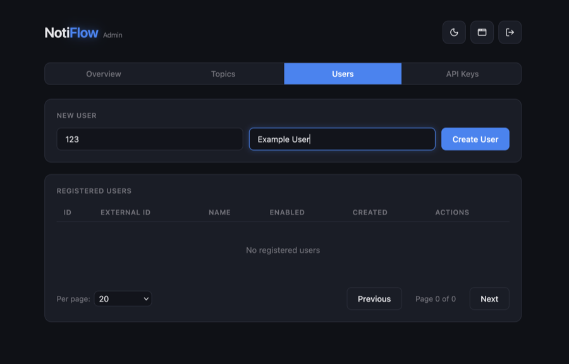Click the Admin label beside the logo
Image resolution: width=569 pixels, height=364 pixels.
(113, 35)
